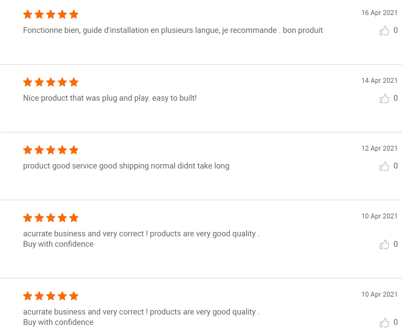Click the "14 Apr 2021" review date
Image resolution: width=402 pixels, height=335 pixels.
[379, 81]
